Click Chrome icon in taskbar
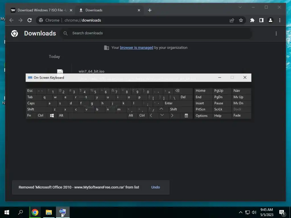This screenshot has height=218, width=291. click(35, 212)
